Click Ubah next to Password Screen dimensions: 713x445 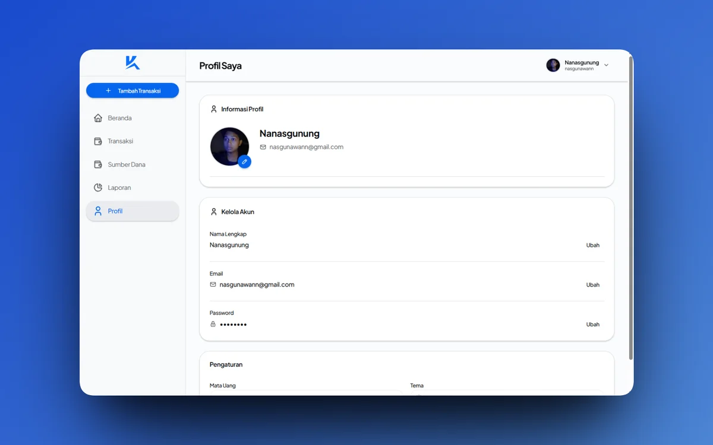tap(593, 325)
